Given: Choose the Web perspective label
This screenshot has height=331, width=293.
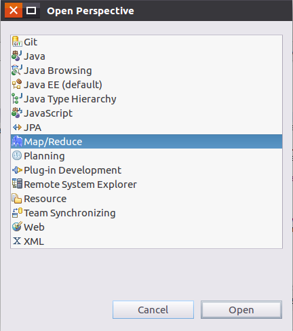Looking at the screenshot, I should (34, 227).
